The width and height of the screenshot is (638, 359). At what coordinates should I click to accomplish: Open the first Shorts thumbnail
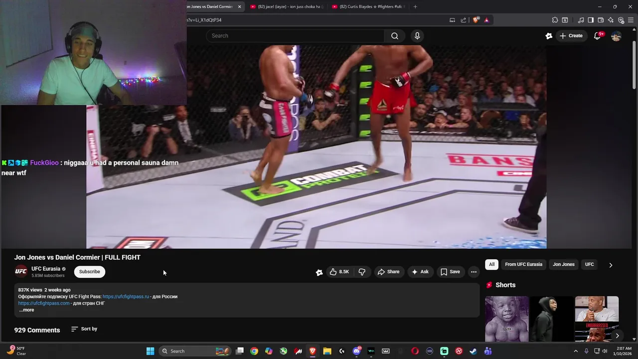tap(507, 319)
